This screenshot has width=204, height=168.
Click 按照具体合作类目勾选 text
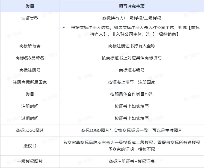132,94
